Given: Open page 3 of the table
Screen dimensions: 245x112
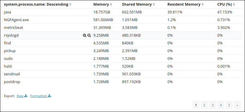Looking at the screenshot, I should click(212, 105).
